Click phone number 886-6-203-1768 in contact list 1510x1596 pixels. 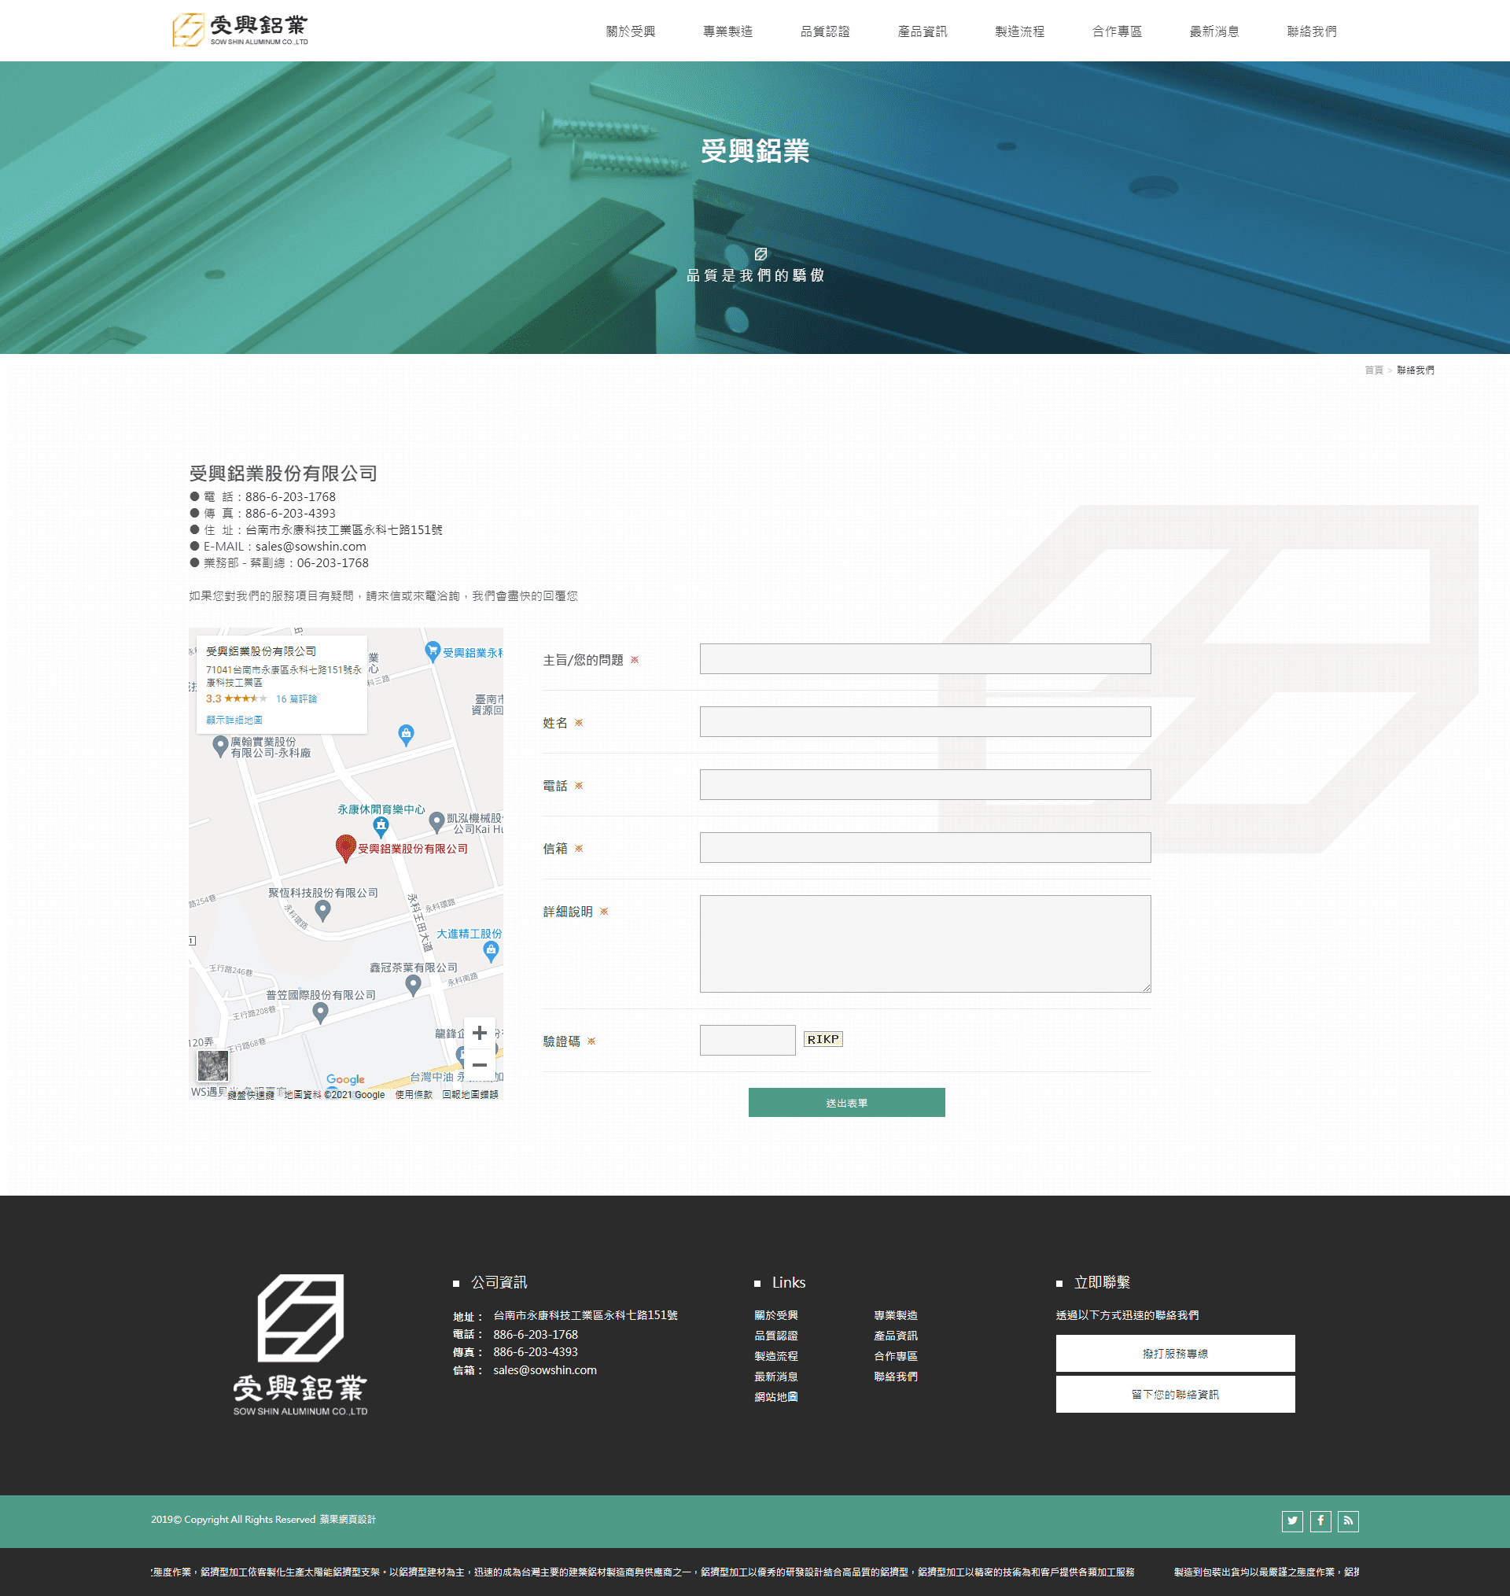[290, 496]
